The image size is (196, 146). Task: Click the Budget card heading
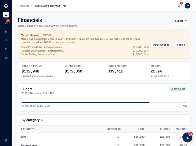27,89
